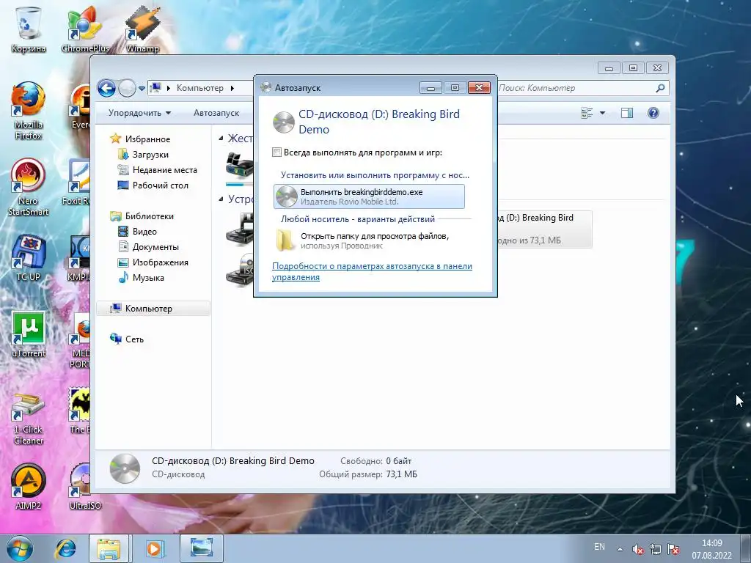This screenshot has width=751, height=563.
Task: Open autorun settings link in control panel
Action: [372, 271]
